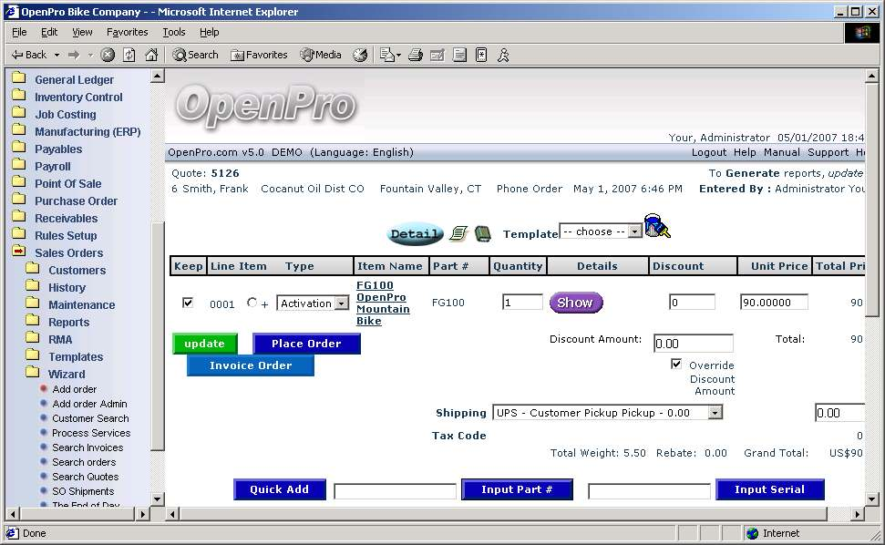Click the Print icon in toolbar
The width and height of the screenshot is (885, 545).
(415, 55)
